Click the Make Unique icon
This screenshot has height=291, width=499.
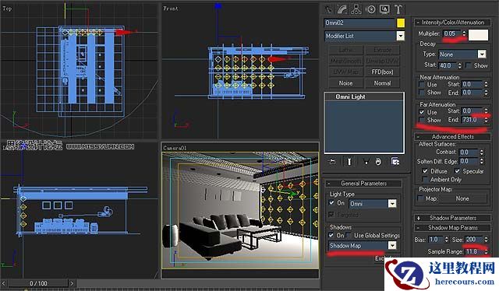tap(366, 162)
